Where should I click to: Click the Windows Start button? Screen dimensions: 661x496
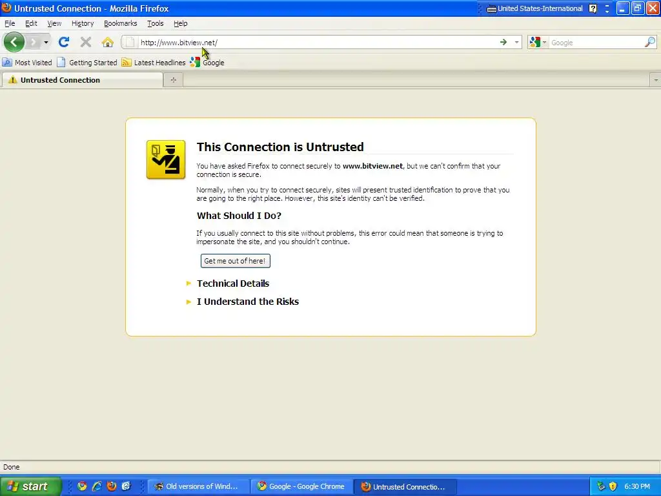coord(30,486)
